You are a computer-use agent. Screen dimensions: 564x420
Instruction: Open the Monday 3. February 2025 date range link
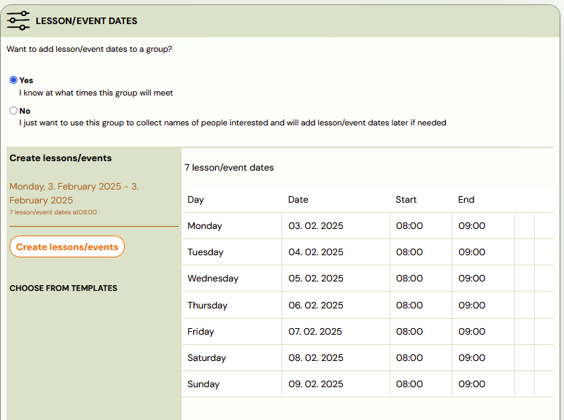point(74,193)
